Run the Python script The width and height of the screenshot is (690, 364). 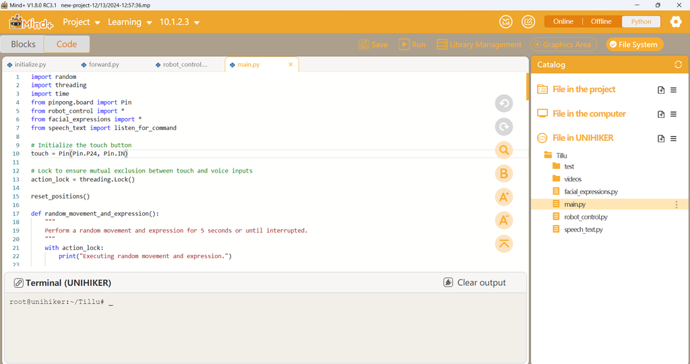click(x=412, y=44)
